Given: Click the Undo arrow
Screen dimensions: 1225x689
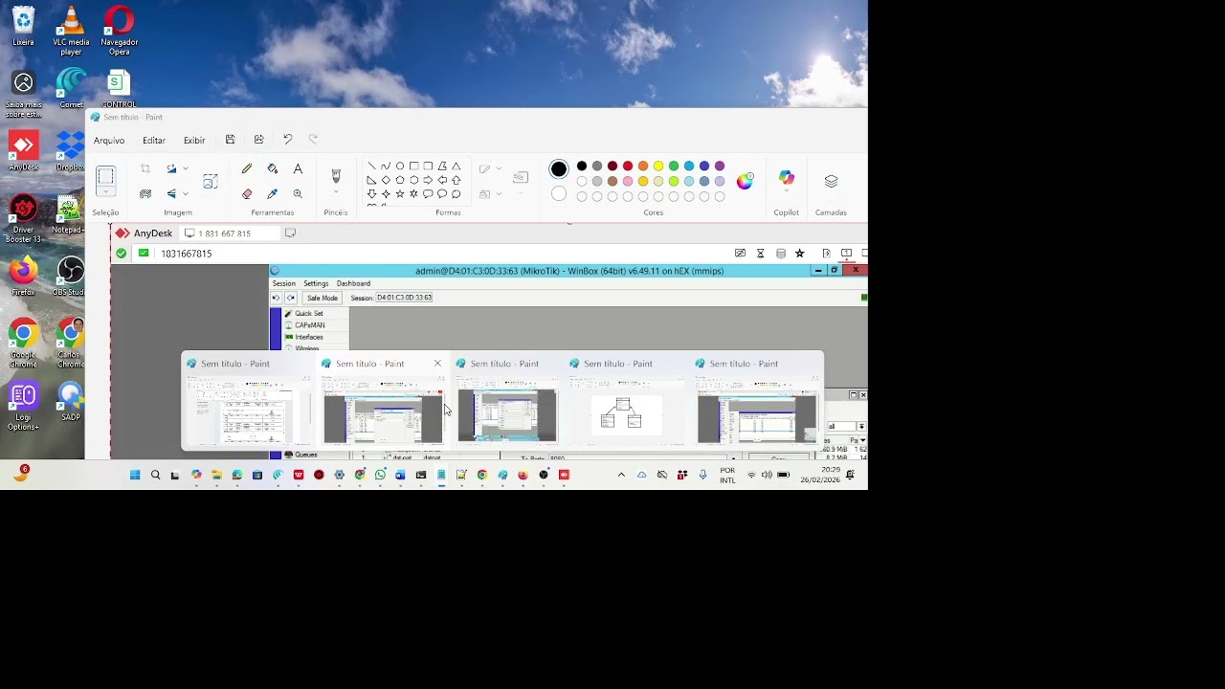Looking at the screenshot, I should click(x=287, y=140).
